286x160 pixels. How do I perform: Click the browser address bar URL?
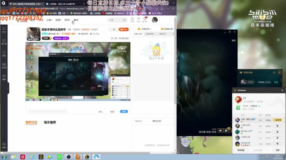(74, 9)
